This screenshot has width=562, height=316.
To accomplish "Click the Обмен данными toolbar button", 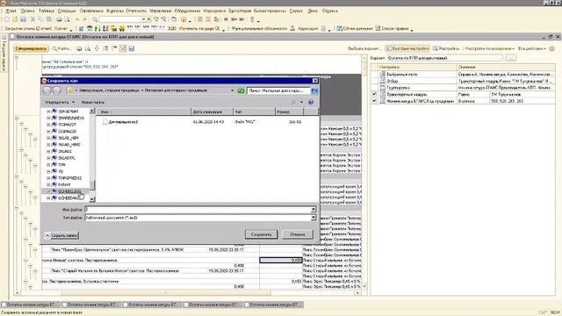I will (x=355, y=28).
